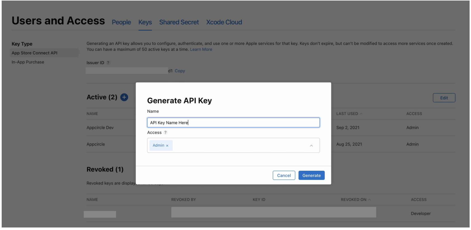Open the Shared Secret tab

[179, 22]
